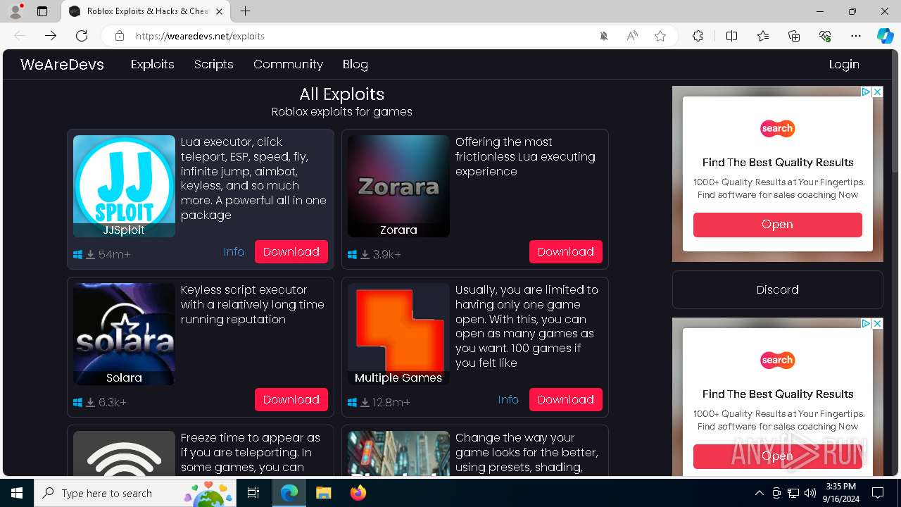Go to the WeAreDevs home logo

click(x=62, y=64)
